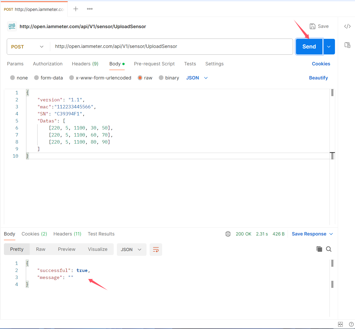
Task: Click the data row ending in 60, 70
Action: (81, 135)
